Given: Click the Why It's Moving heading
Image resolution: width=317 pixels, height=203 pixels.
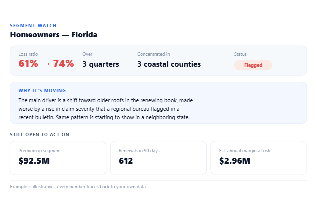Looking at the screenshot, I should coord(42,91).
